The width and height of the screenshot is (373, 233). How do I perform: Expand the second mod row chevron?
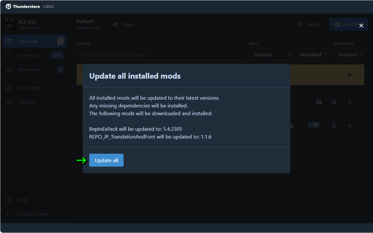point(350,126)
